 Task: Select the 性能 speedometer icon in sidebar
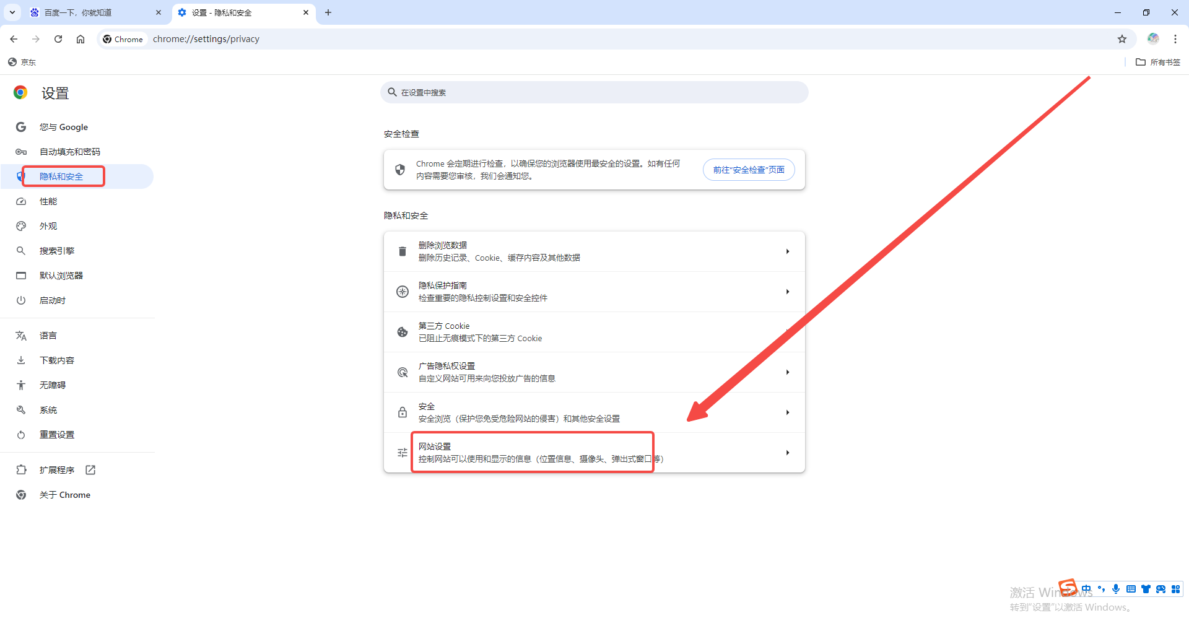(x=20, y=201)
